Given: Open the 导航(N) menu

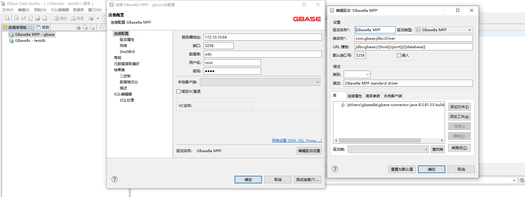Looking at the screenshot, I should [x=40, y=10].
